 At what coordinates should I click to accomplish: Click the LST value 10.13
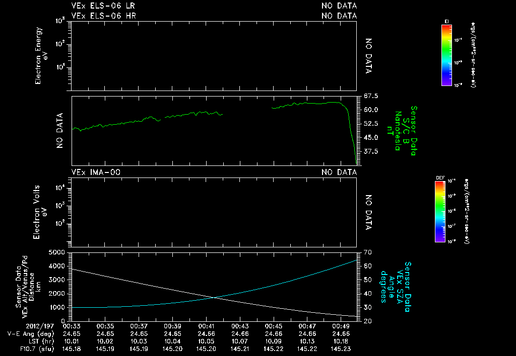[x=307, y=341]
